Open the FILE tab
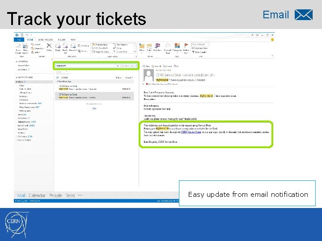The image size is (322, 241). 19,40
